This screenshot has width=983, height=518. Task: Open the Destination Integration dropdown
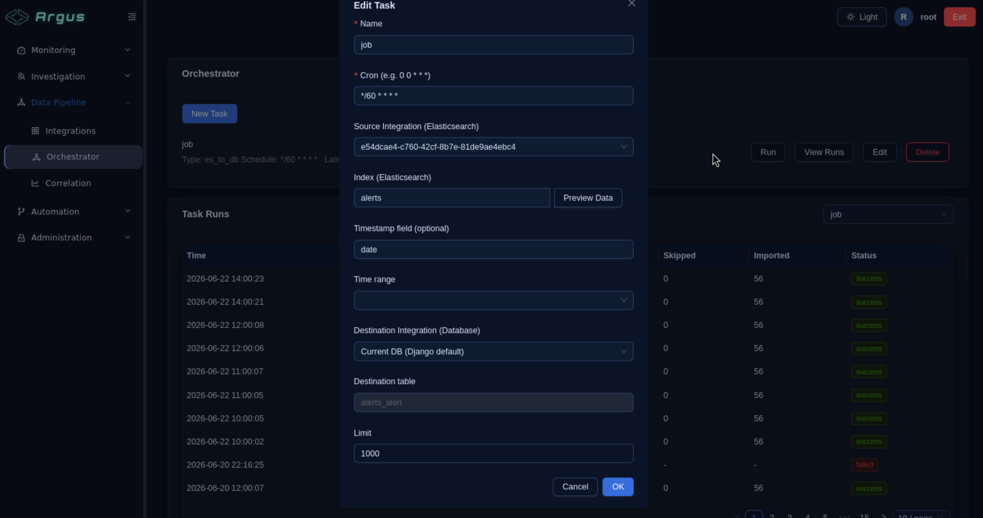tap(493, 352)
